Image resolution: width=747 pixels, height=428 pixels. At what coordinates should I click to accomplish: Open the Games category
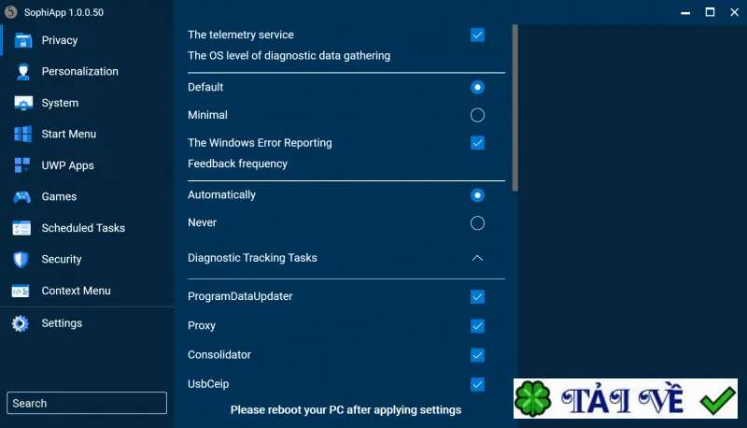point(87,197)
